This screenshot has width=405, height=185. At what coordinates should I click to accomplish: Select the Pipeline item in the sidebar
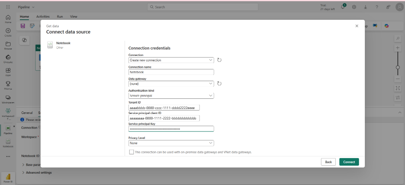tap(8, 130)
